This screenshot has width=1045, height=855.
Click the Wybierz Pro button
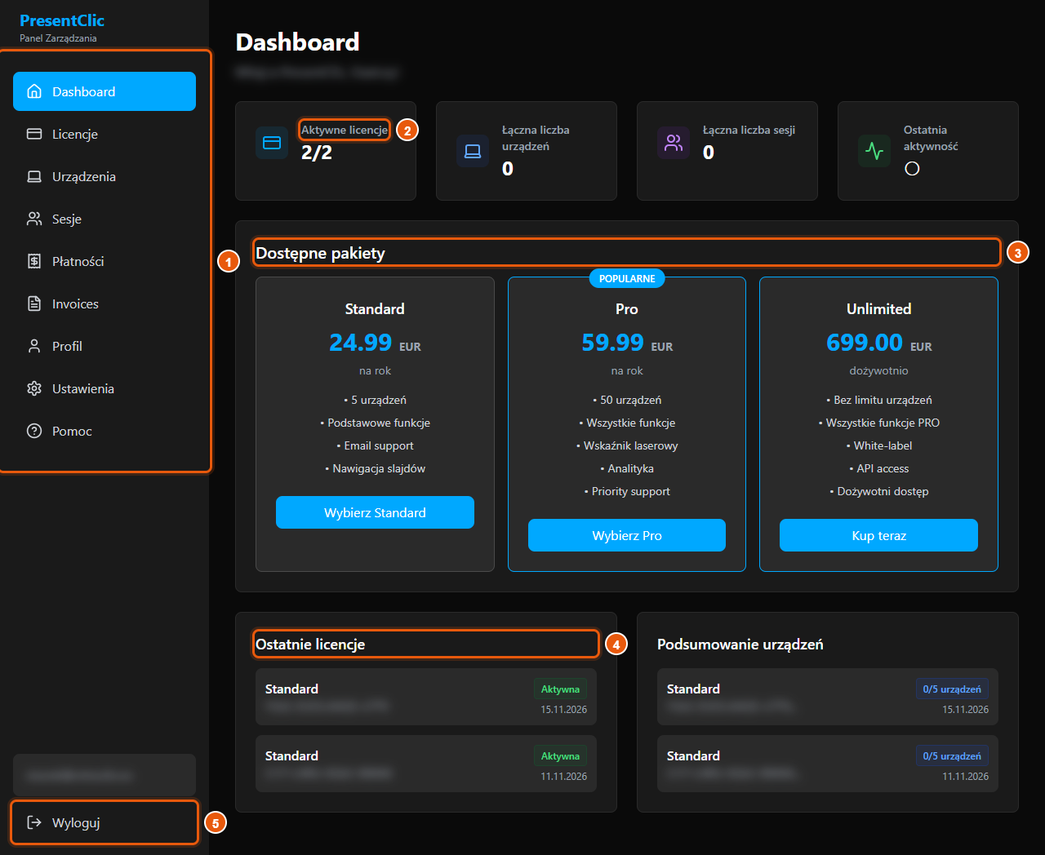click(627, 535)
